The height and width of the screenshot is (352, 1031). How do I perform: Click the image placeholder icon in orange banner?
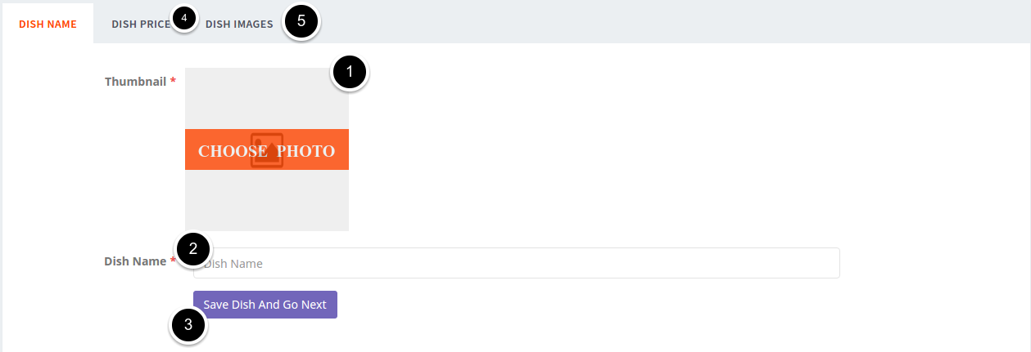coord(267,150)
